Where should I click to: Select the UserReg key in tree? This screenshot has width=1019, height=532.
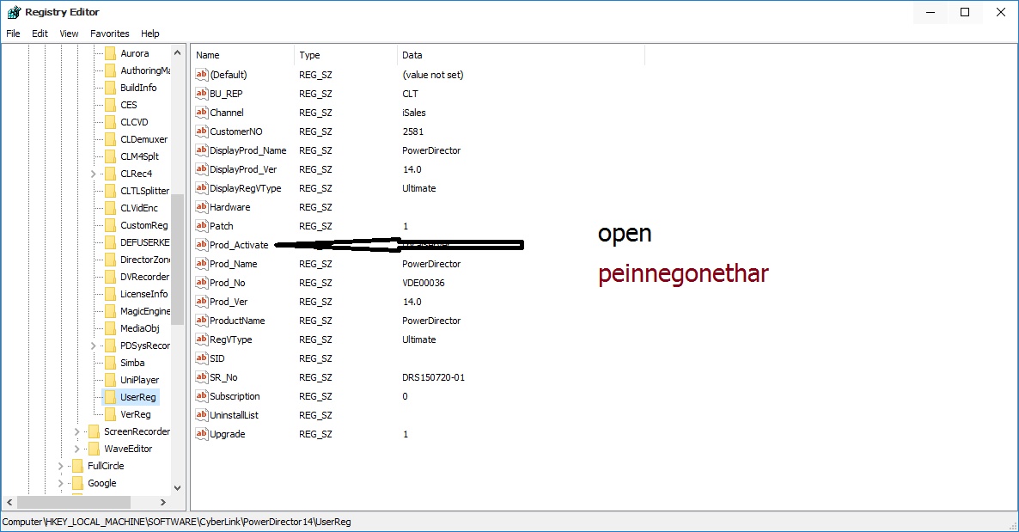137,397
